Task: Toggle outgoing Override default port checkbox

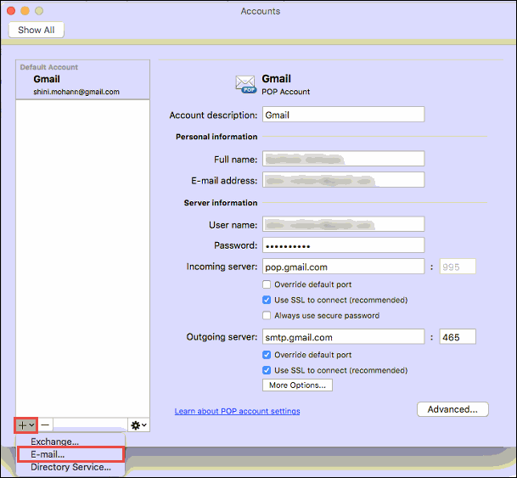Action: pos(267,355)
